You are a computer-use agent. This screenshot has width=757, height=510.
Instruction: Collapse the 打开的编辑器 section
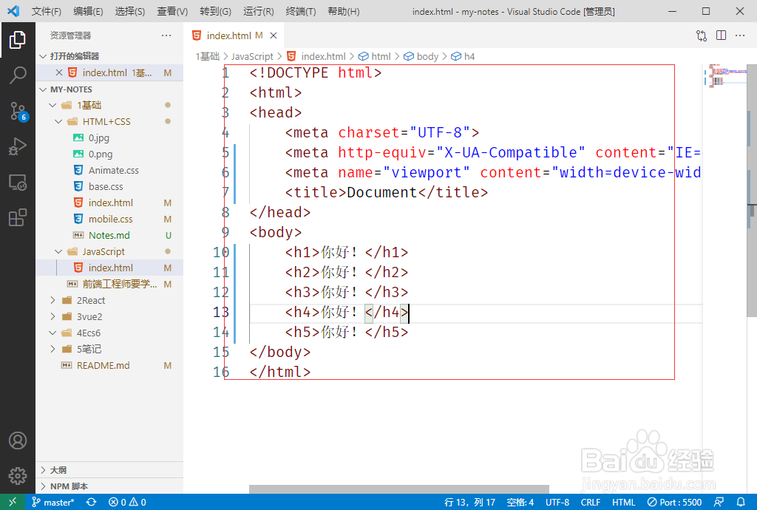click(x=109, y=56)
